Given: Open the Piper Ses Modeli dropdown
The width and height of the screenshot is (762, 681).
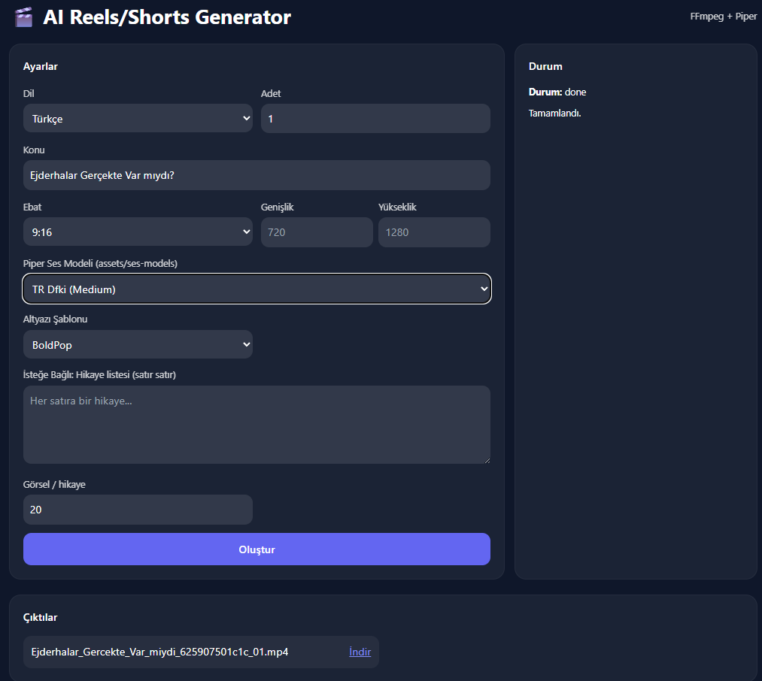Looking at the screenshot, I should (x=257, y=289).
